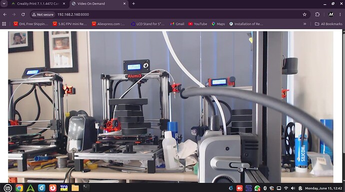Image resolution: width=345 pixels, height=192 pixels.
Task: Open the Chrome apps grid shortcut
Action: tap(4, 24)
